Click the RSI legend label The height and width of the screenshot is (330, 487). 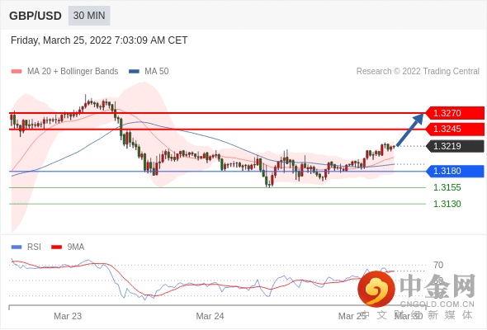point(34,247)
